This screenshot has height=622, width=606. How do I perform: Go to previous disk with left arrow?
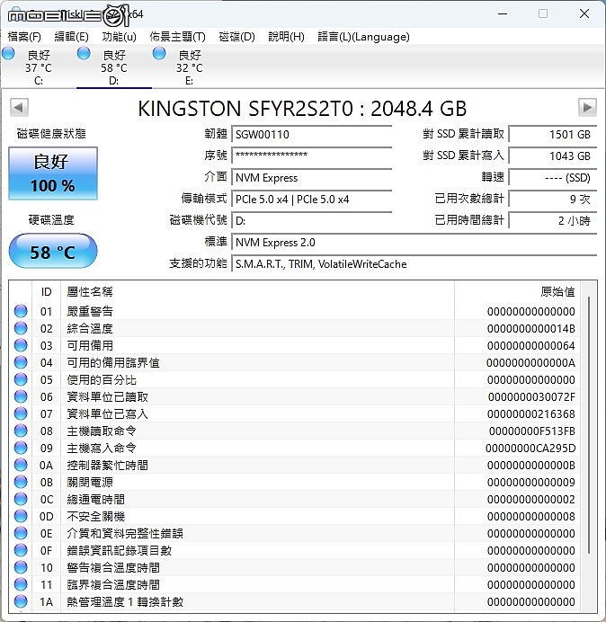click(x=19, y=108)
